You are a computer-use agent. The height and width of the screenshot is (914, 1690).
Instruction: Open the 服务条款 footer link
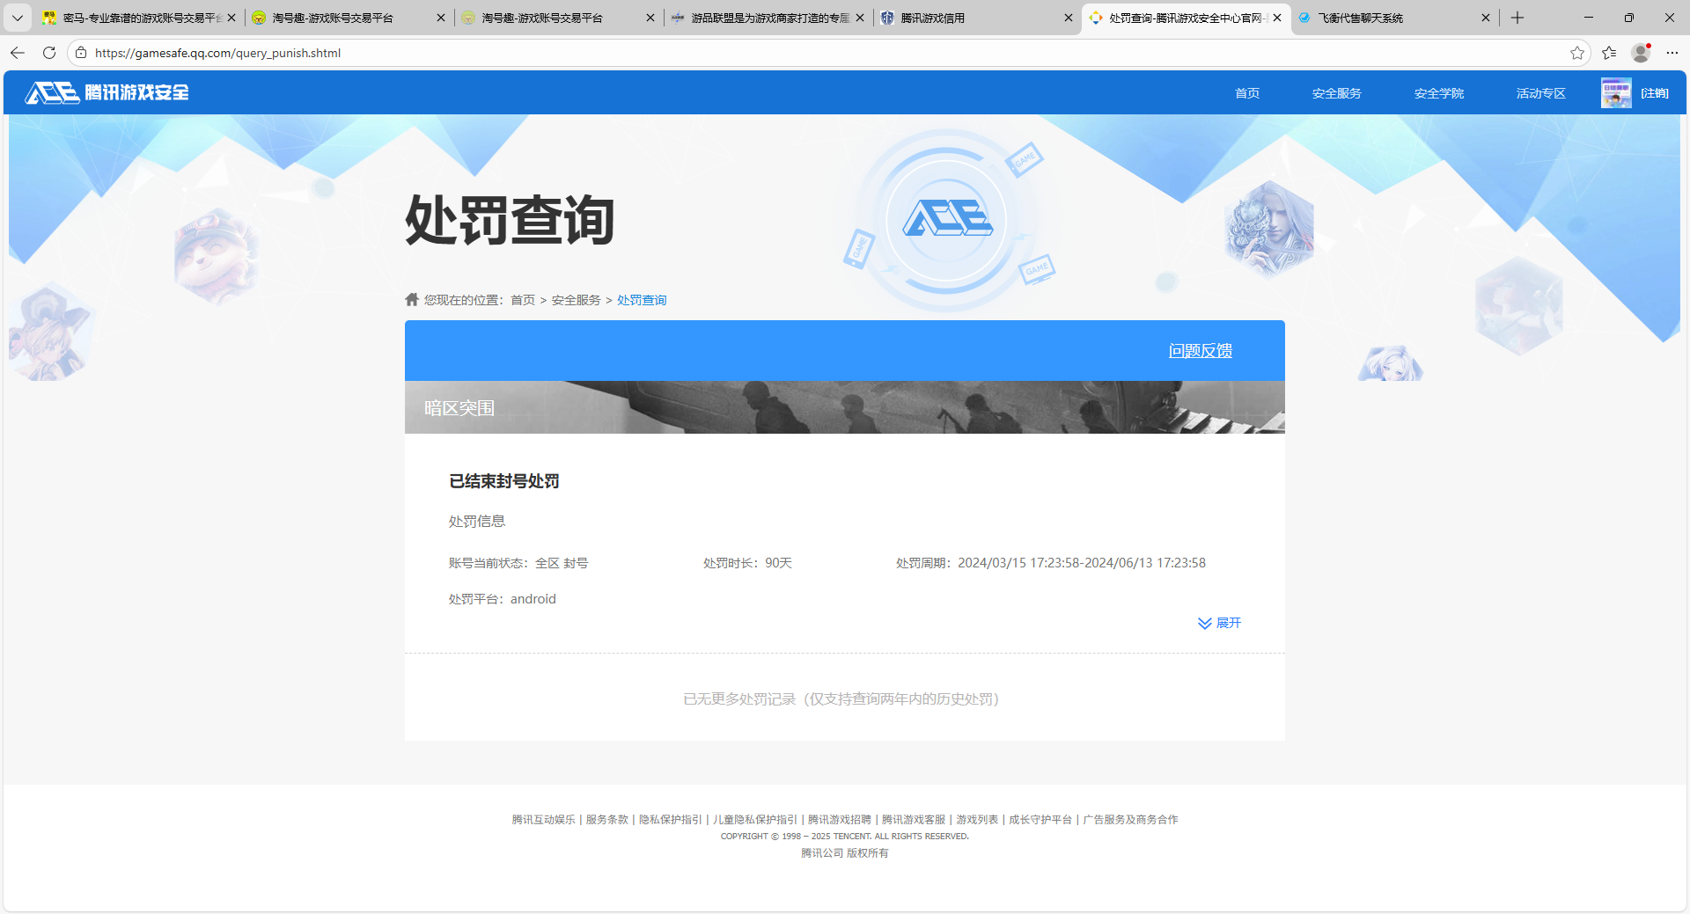[606, 819]
